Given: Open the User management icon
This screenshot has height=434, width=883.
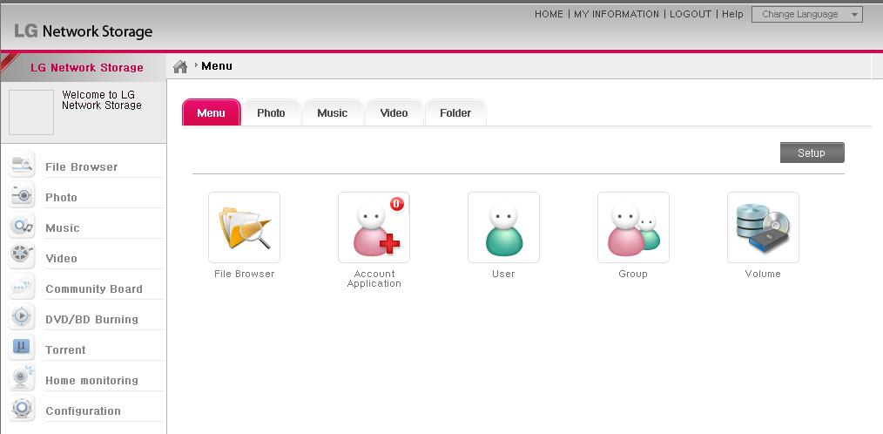Looking at the screenshot, I should pos(503,227).
